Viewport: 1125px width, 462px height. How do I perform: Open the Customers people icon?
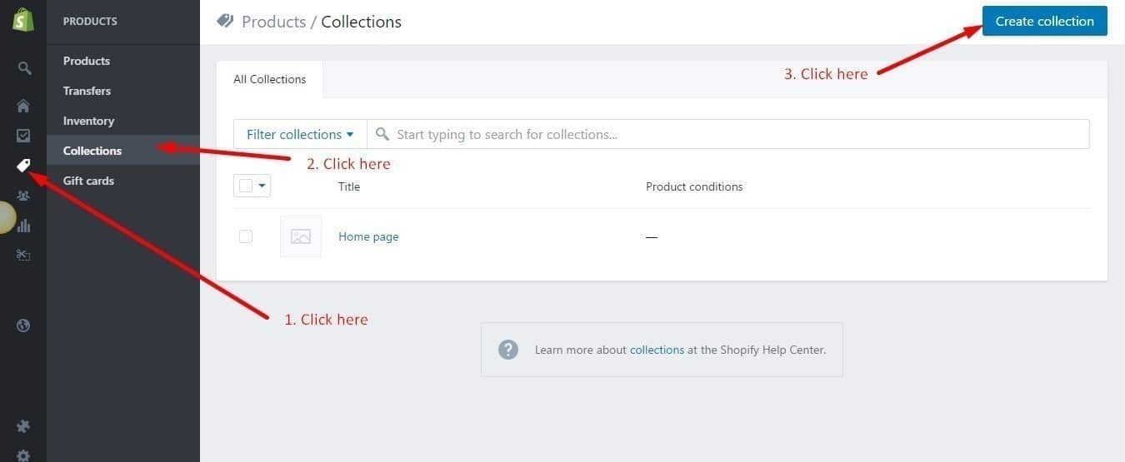tap(23, 196)
